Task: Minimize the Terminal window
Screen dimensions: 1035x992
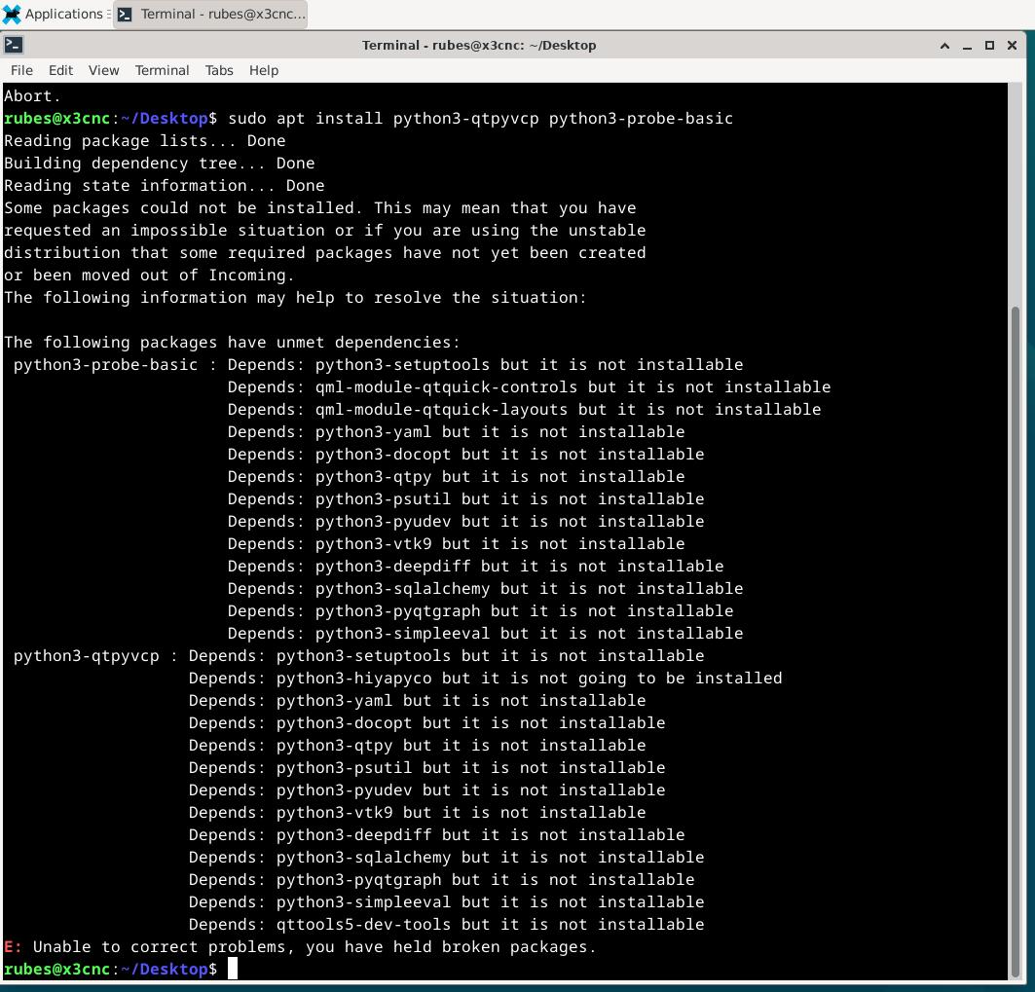Action: click(x=967, y=46)
